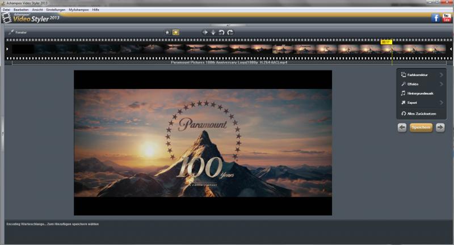Click the Effekte magic wand icon
The height and width of the screenshot is (245, 454).
pos(403,84)
